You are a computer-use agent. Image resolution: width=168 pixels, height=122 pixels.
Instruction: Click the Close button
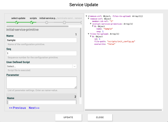100,117
